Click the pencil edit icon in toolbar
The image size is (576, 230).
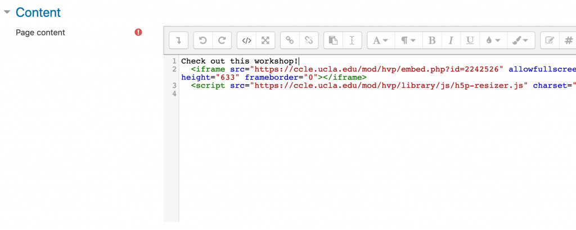[x=550, y=40]
